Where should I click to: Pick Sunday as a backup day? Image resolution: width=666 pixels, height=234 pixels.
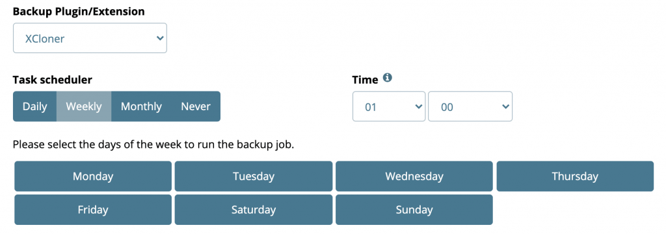click(x=414, y=210)
